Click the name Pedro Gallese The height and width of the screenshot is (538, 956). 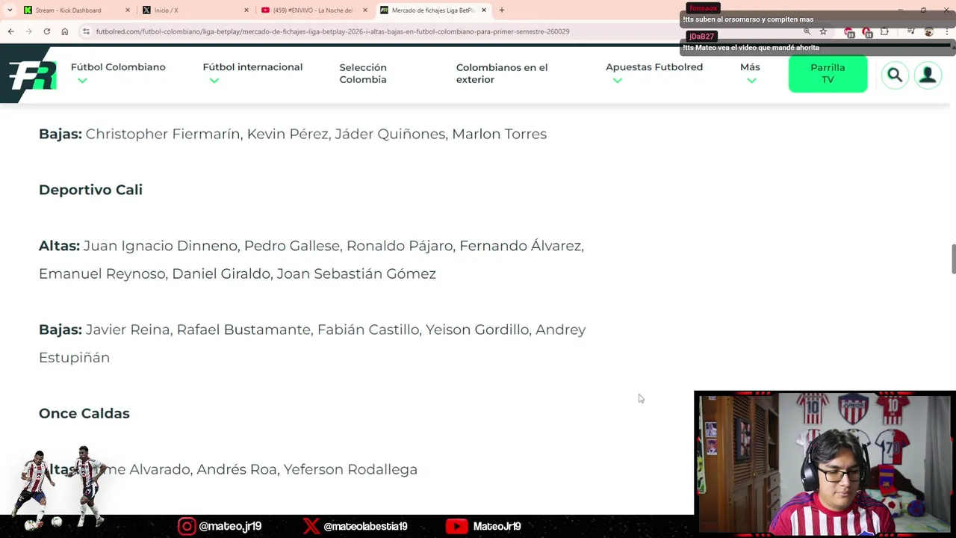pos(292,246)
